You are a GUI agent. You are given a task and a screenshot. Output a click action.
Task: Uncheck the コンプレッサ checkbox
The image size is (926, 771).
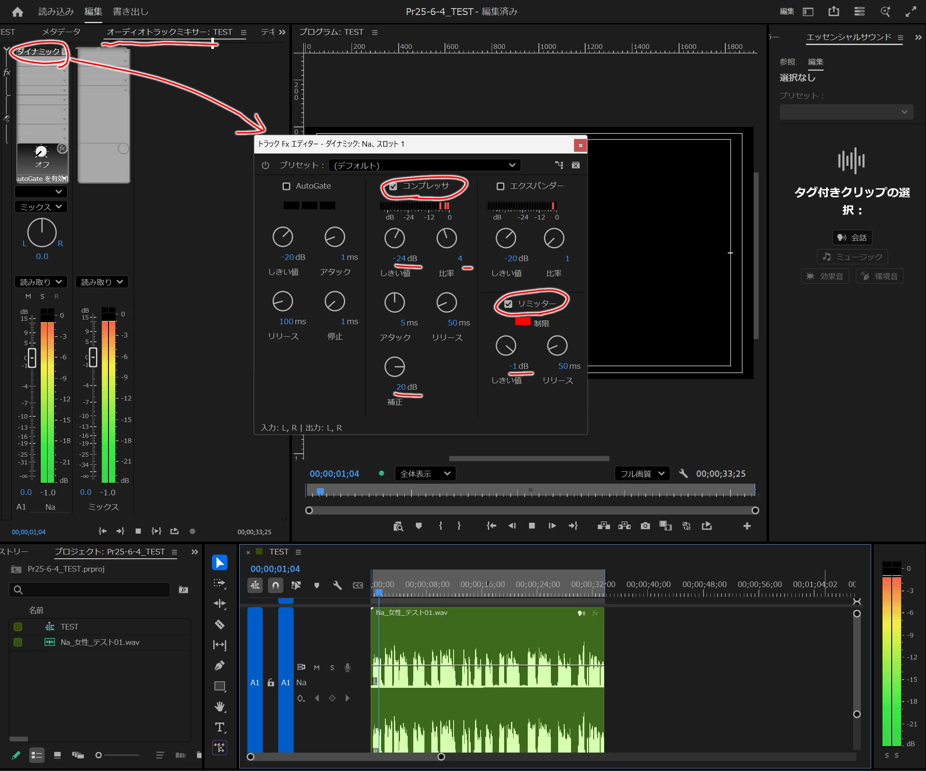tap(393, 186)
